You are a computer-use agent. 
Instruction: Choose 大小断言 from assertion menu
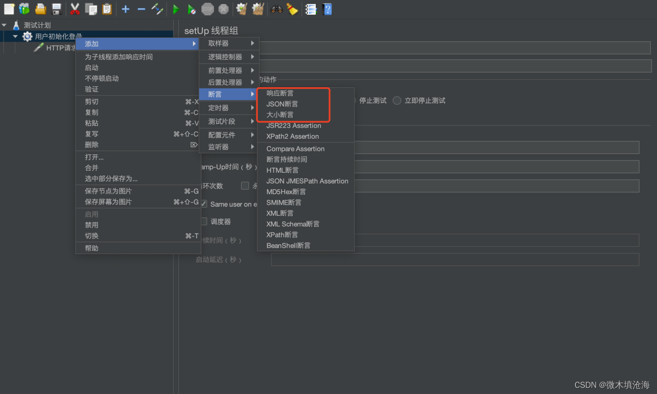(306, 115)
